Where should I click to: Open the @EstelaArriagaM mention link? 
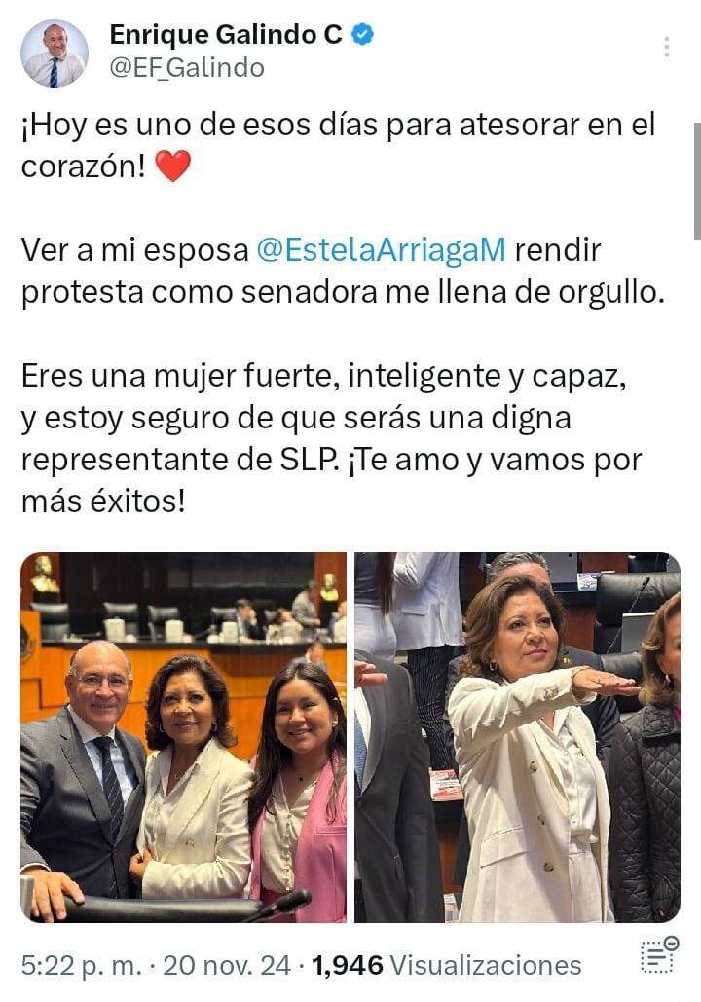coord(382,250)
